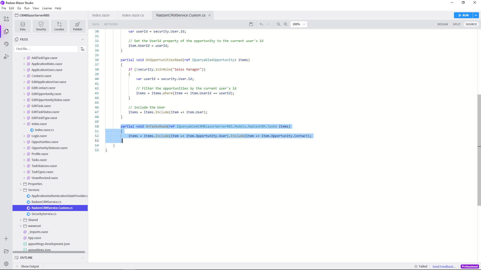Expand the RUN button dropdown arrow
This screenshot has height=270, width=481.
(476, 15)
